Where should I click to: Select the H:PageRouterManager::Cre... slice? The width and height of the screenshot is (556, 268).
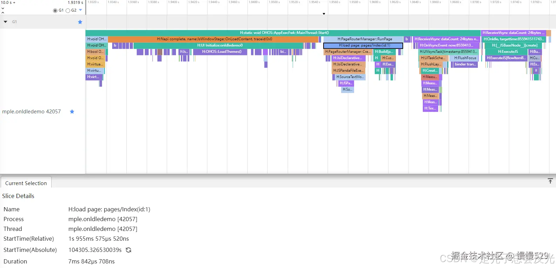point(348,52)
